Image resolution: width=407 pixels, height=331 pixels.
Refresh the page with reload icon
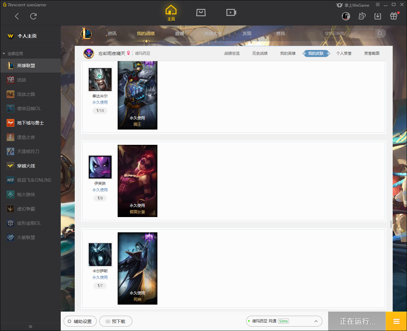33,16
